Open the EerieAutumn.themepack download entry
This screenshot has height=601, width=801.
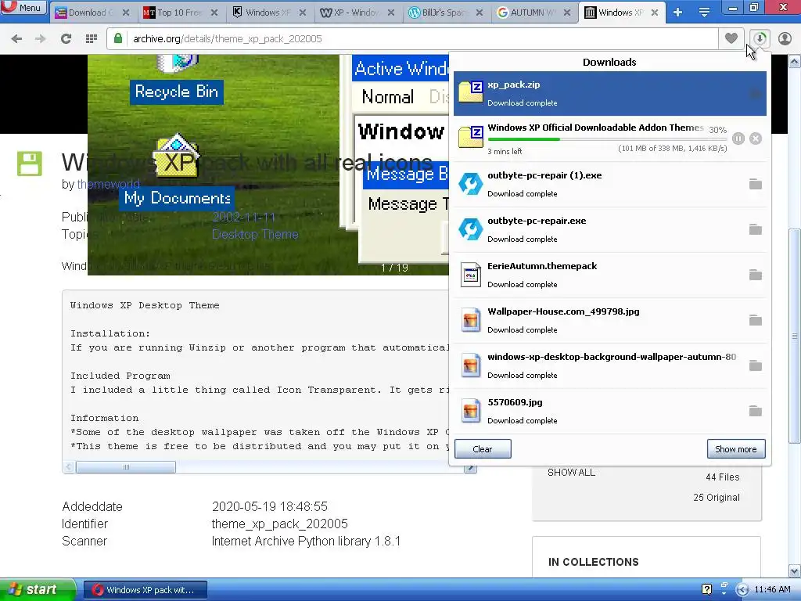click(x=610, y=275)
